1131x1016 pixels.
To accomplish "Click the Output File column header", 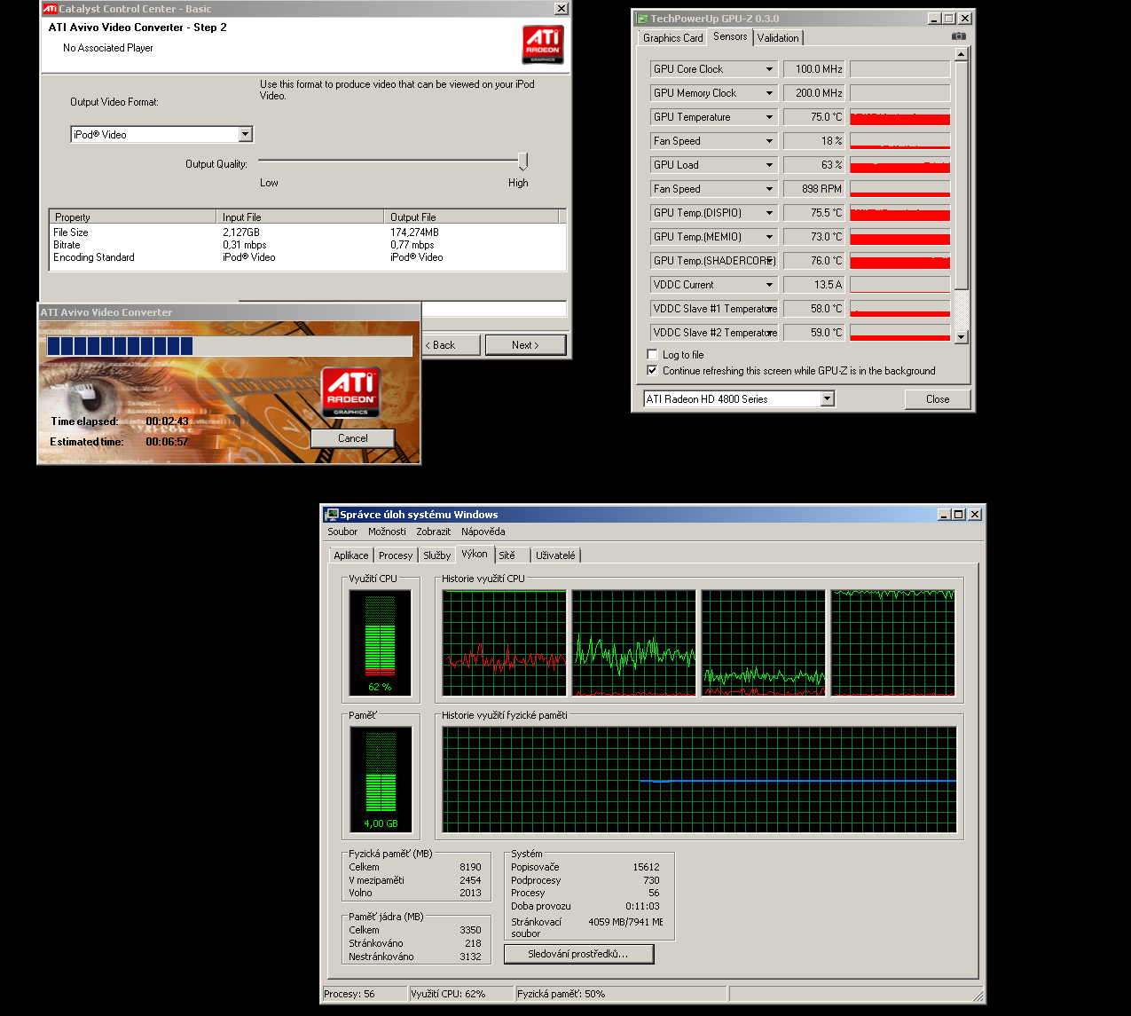I will pyautogui.click(x=472, y=217).
